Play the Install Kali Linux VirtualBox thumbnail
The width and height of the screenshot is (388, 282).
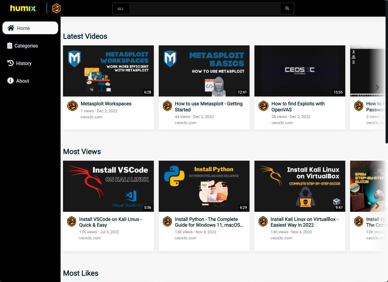(300, 186)
